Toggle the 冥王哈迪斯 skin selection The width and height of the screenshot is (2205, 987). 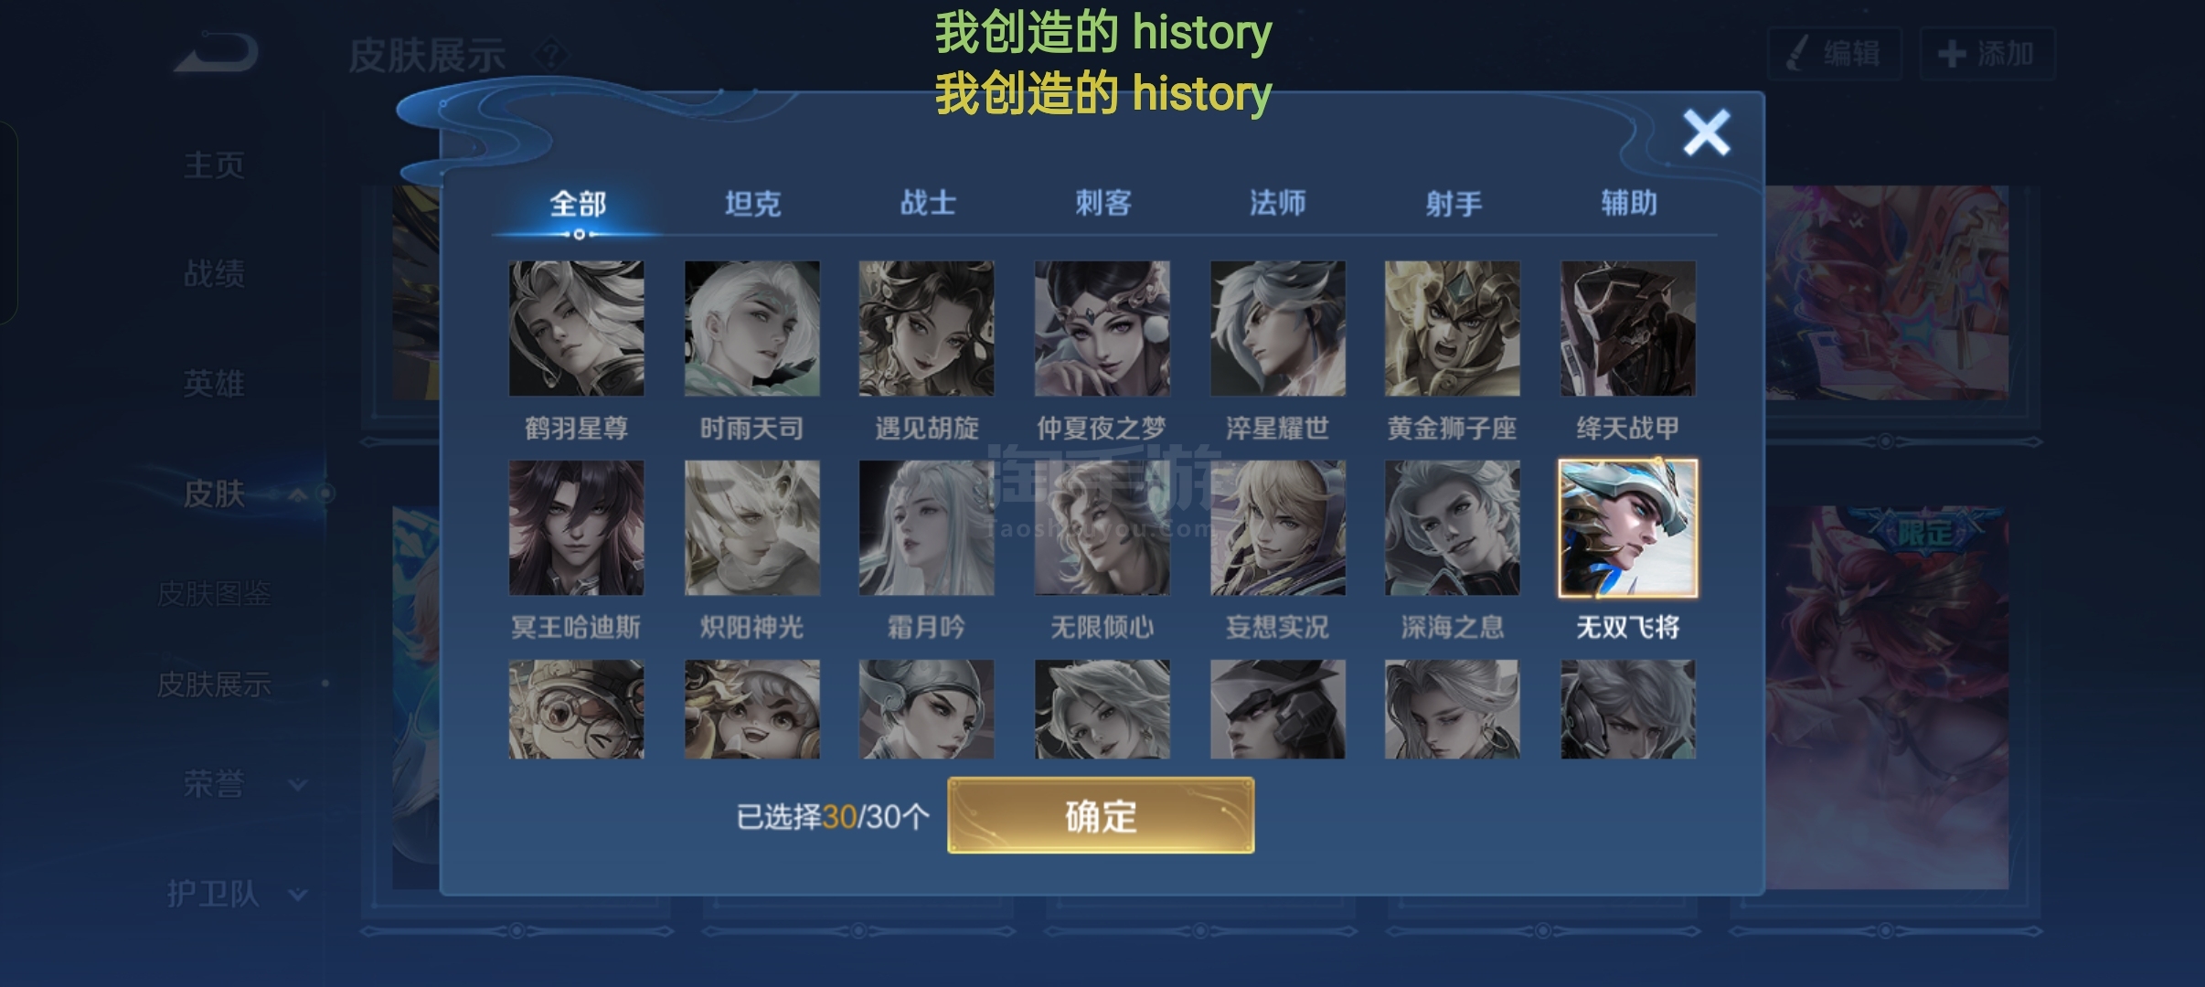pos(576,528)
